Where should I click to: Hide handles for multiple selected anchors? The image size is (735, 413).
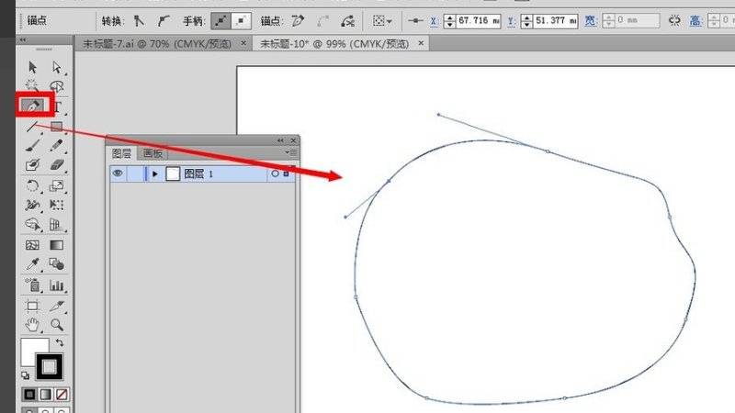coord(241,20)
